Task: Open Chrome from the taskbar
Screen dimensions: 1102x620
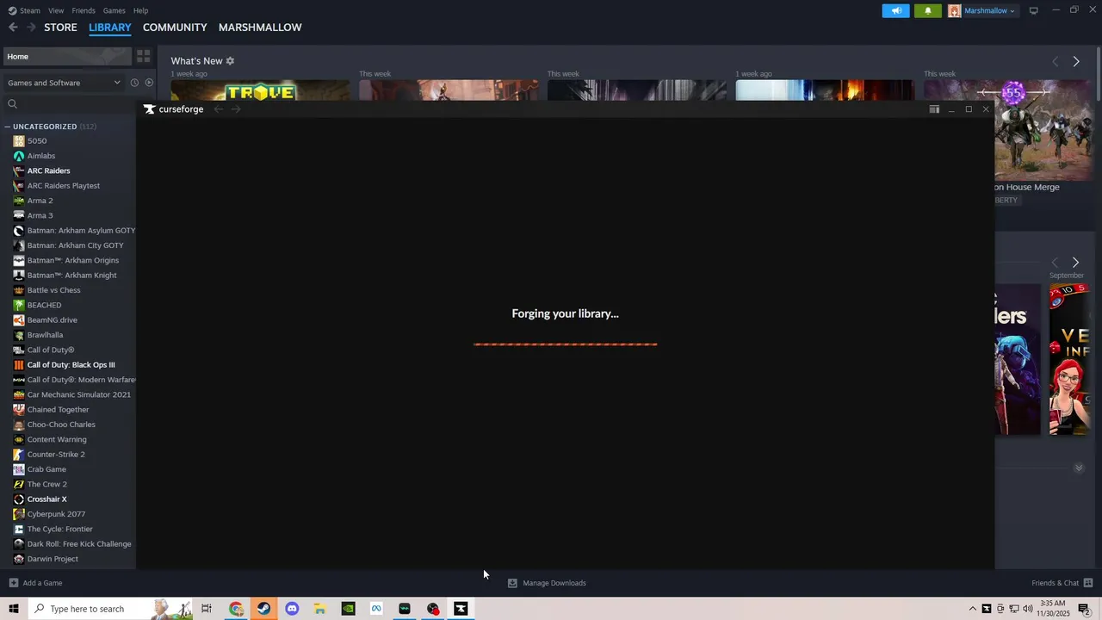Action: pyautogui.click(x=236, y=609)
